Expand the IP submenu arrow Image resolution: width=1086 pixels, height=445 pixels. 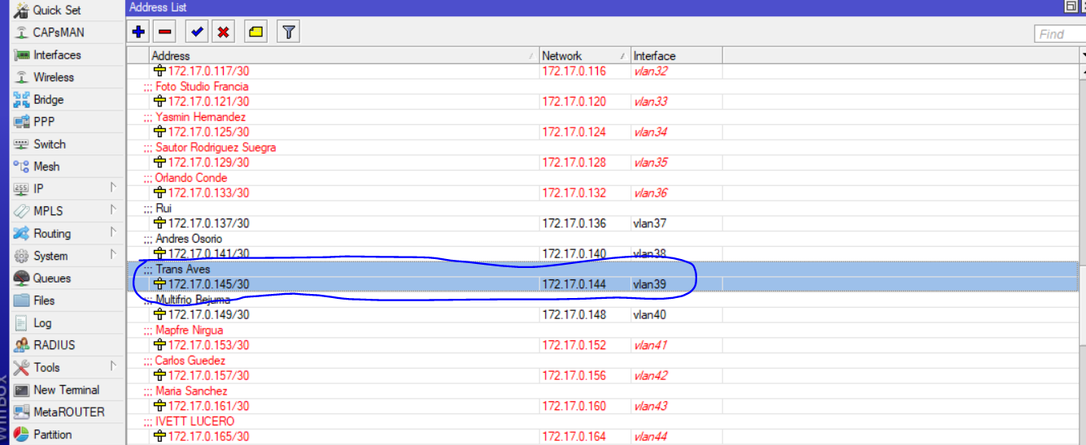(x=113, y=188)
